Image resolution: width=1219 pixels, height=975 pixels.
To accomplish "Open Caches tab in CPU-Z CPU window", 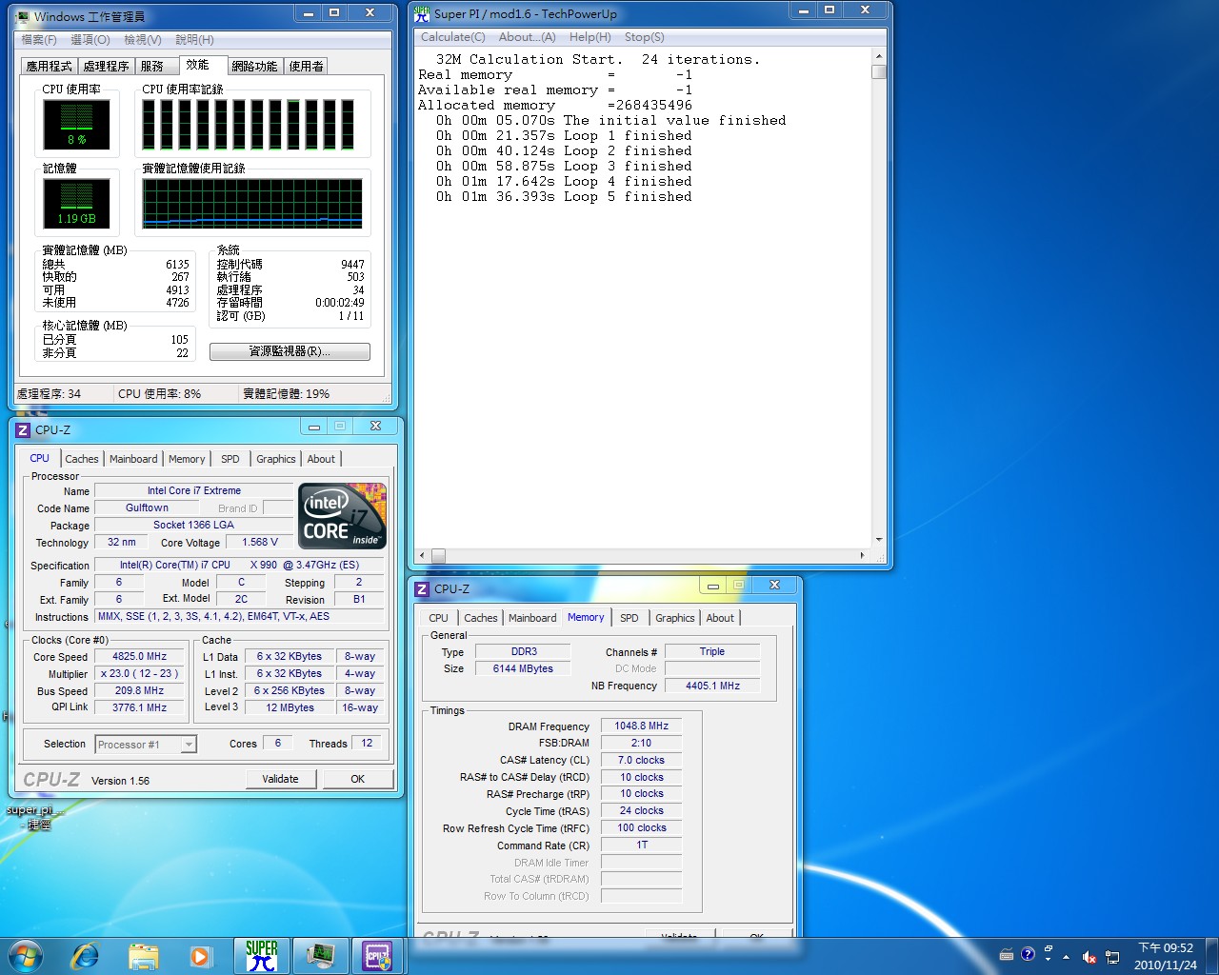I will point(82,459).
